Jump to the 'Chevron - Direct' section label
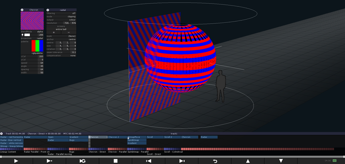345x164 pixels. pyautogui.click(x=97, y=152)
